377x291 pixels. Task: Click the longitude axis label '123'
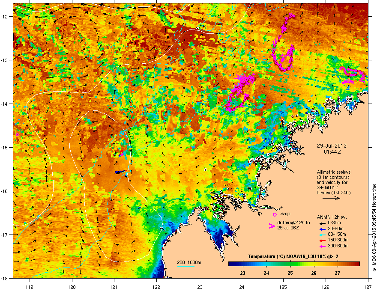point(199,287)
